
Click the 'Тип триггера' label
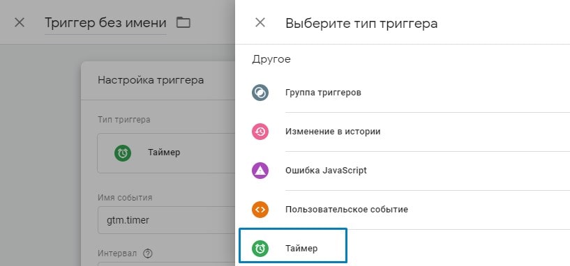tap(124, 119)
